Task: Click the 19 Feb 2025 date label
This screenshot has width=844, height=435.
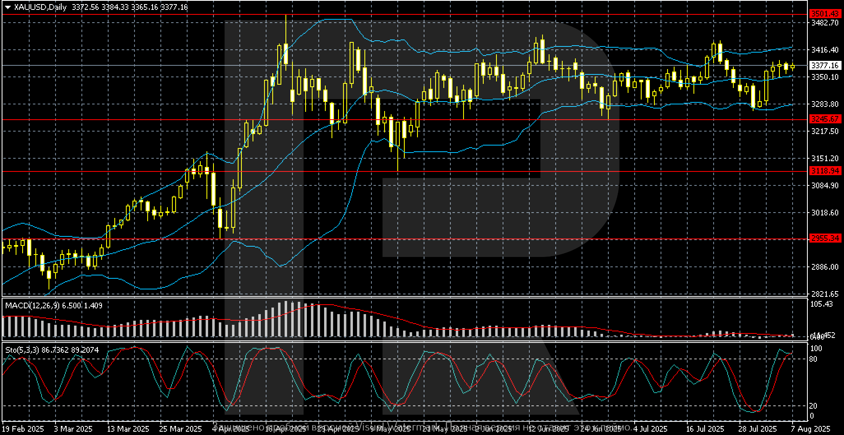Action: (23, 429)
